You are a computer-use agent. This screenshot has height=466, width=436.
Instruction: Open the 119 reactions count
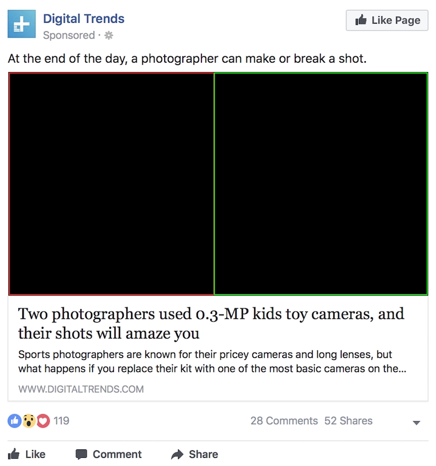(61, 421)
